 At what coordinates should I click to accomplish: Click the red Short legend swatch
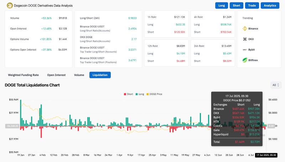click(x=125, y=94)
